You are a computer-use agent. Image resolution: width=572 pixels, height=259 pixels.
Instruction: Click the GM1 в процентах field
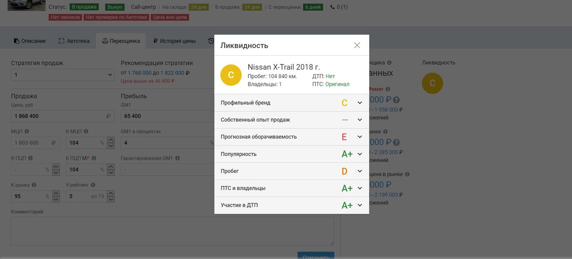167,143
